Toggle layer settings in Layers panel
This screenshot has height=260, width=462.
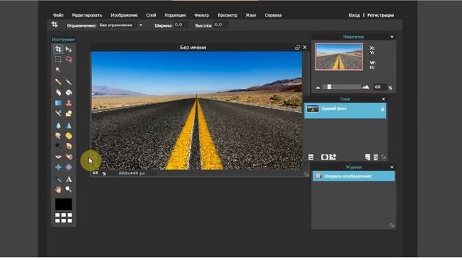coord(311,157)
